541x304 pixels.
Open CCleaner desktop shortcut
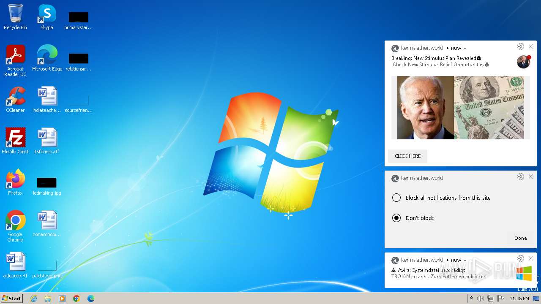click(15, 100)
